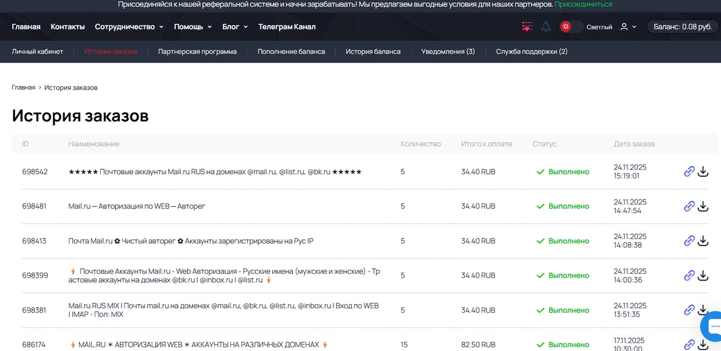
Task: Click the quantity 15 for order 686174
Action: 404,344
